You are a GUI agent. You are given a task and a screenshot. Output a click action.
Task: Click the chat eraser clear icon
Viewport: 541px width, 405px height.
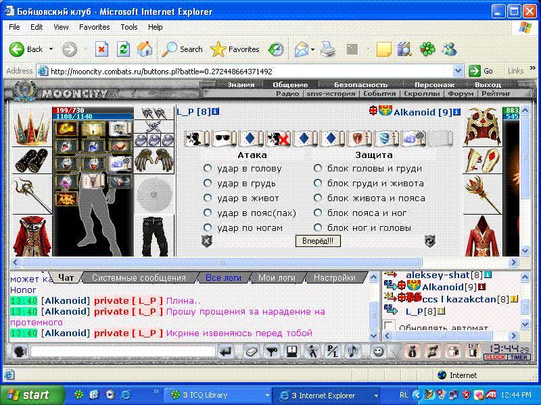pos(251,352)
